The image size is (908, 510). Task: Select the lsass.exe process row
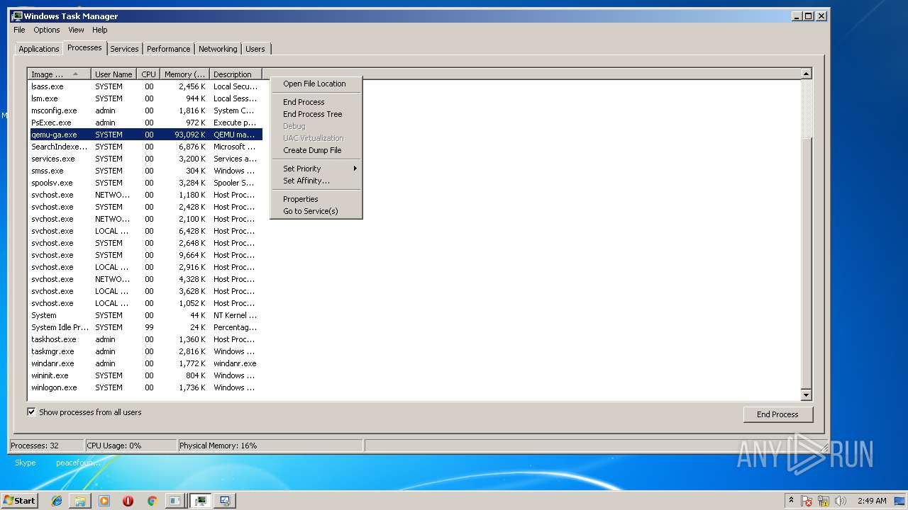[145, 86]
